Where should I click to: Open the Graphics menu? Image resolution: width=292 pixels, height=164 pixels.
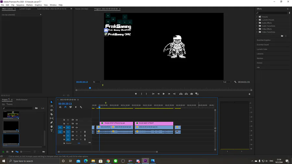[x=38, y=5]
